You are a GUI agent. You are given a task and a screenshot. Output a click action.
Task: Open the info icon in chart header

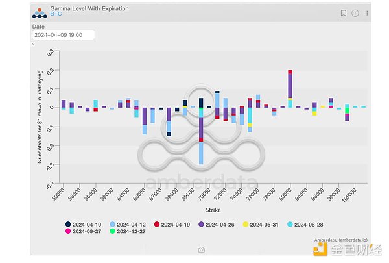click(355, 13)
